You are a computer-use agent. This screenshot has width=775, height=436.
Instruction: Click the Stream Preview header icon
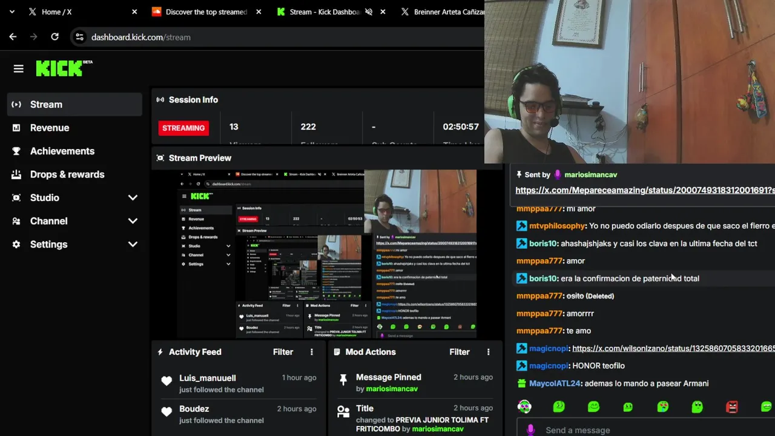pyautogui.click(x=160, y=158)
